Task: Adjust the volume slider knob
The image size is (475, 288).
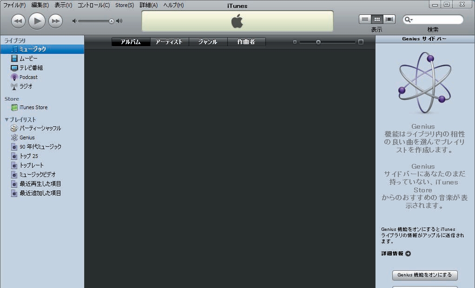Action: pos(112,21)
